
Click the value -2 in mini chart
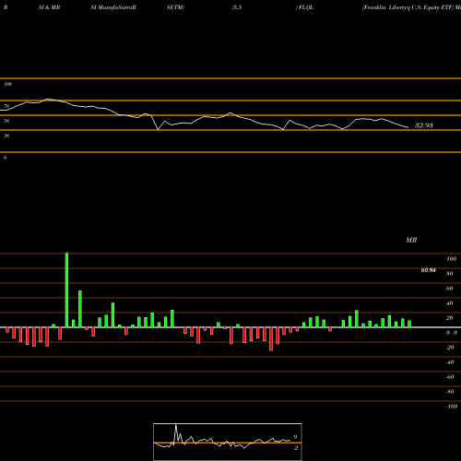click(x=296, y=448)
